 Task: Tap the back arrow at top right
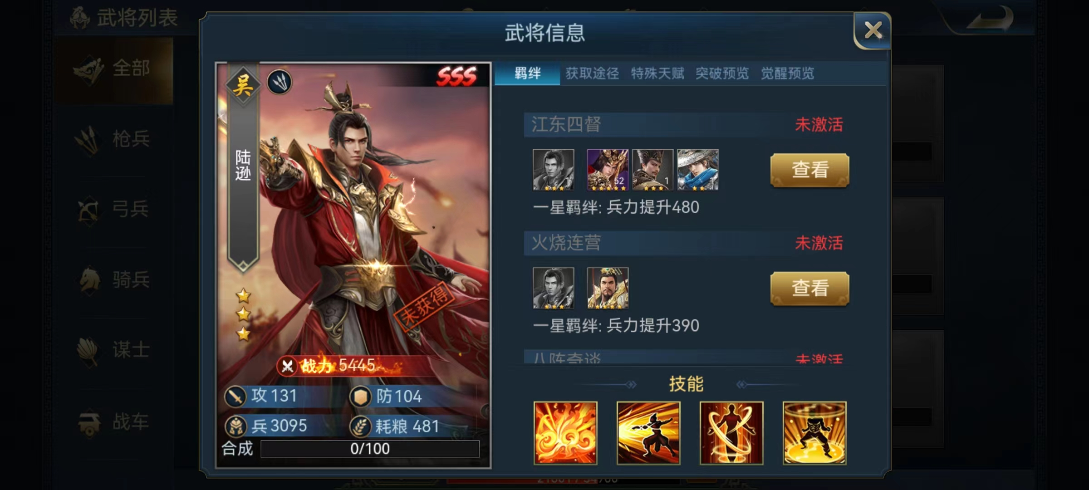(990, 19)
